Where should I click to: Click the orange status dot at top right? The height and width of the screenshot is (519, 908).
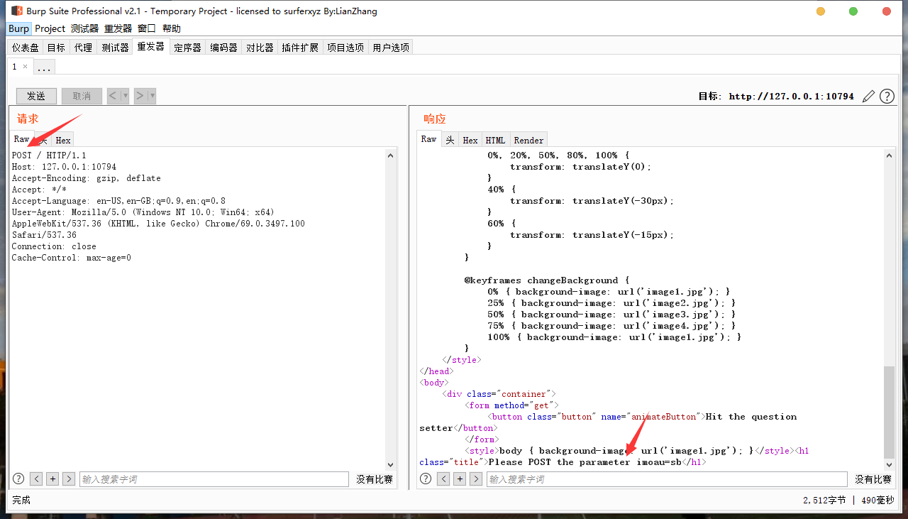click(x=821, y=11)
